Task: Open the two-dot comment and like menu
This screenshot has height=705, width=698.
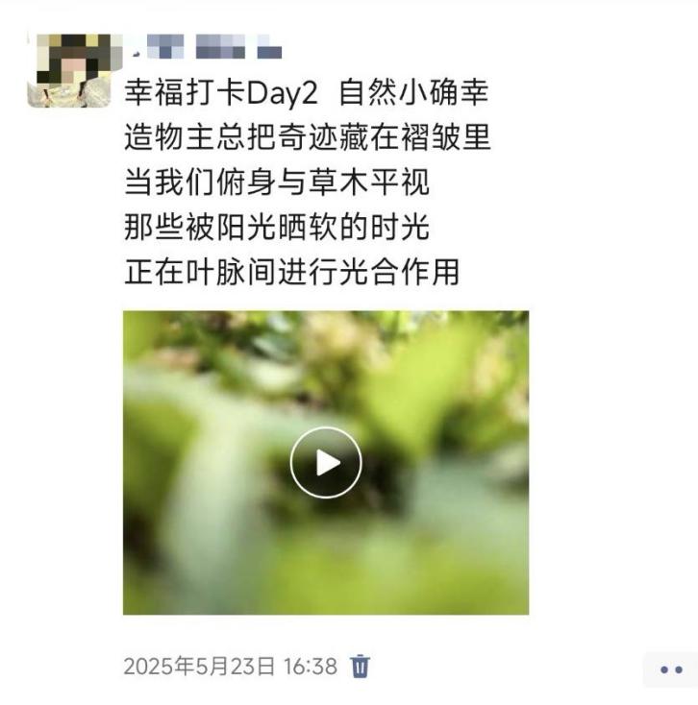Action: [671, 669]
